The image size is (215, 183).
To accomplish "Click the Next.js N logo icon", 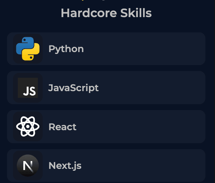I will 28,166.
